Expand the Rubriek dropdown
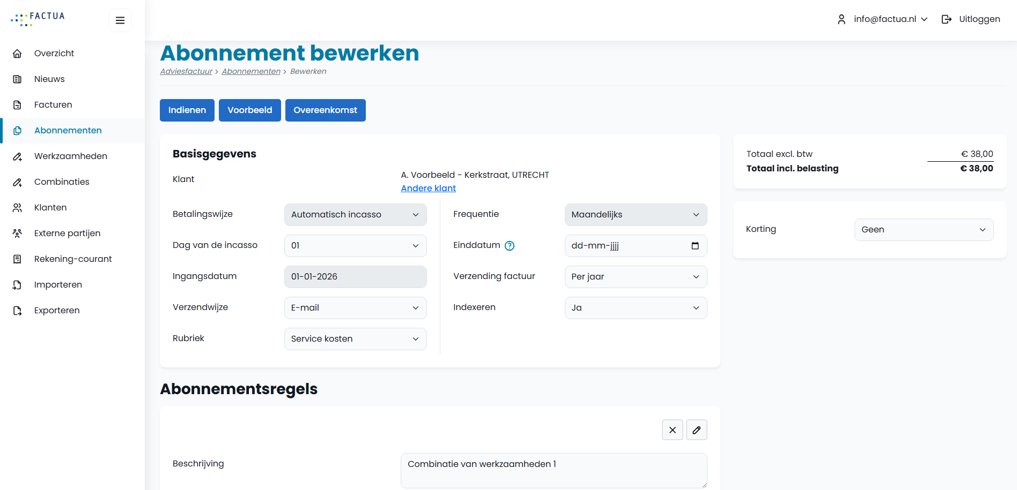This screenshot has height=490, width=1017. pyautogui.click(x=356, y=339)
